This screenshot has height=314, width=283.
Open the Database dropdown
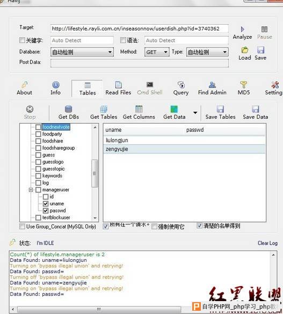[82, 52]
